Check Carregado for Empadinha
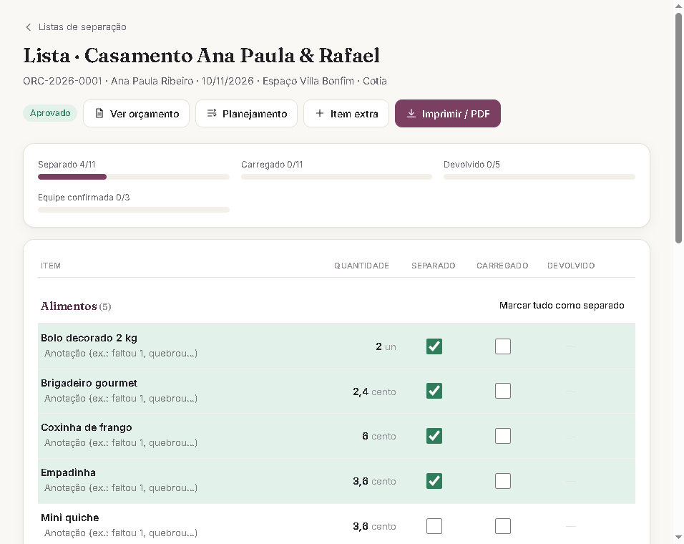684x544 pixels. point(503,481)
